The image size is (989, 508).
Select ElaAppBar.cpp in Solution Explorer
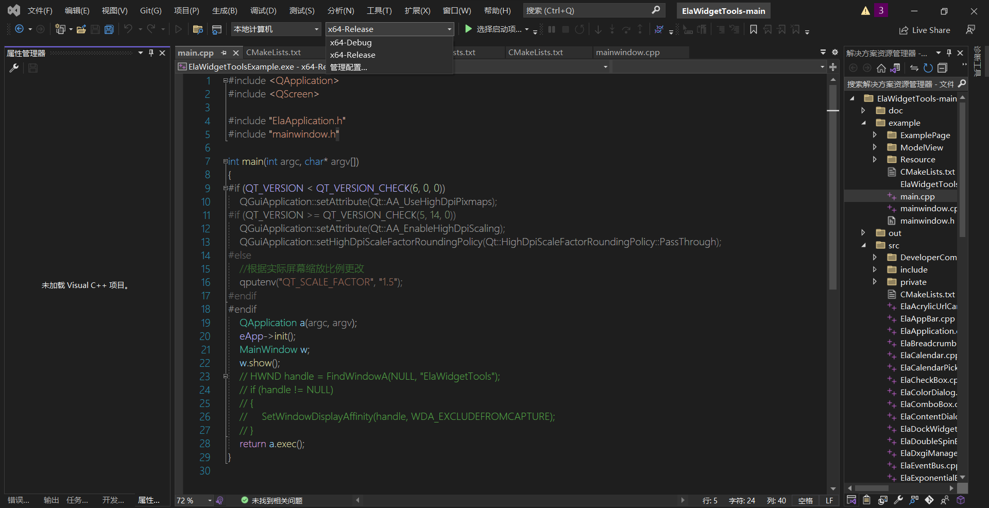[927, 318]
